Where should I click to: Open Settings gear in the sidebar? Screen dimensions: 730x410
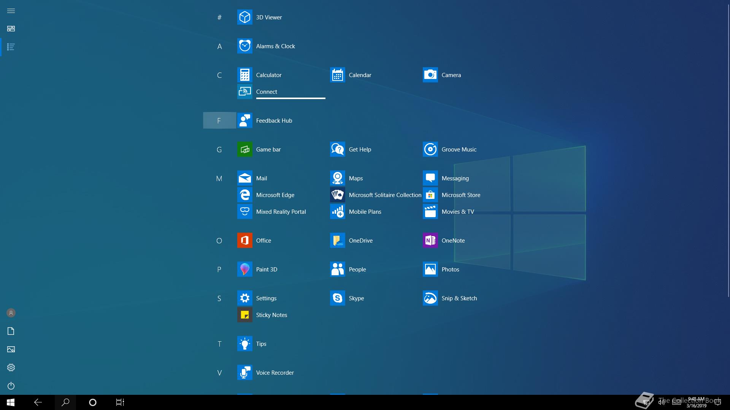[11, 367]
